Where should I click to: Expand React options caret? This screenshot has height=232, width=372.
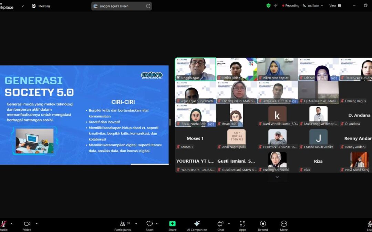[157, 224]
